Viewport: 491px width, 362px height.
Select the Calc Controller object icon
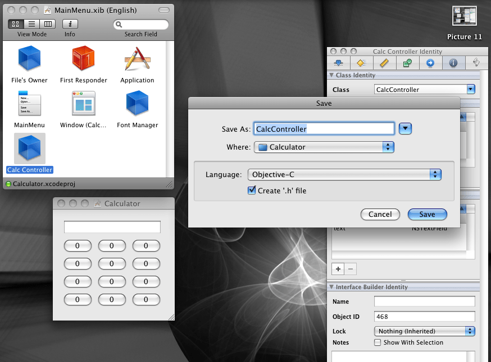click(x=29, y=148)
